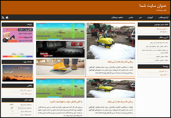Go to the home page via house icon
This screenshot has height=118, width=171.
tap(7, 17)
